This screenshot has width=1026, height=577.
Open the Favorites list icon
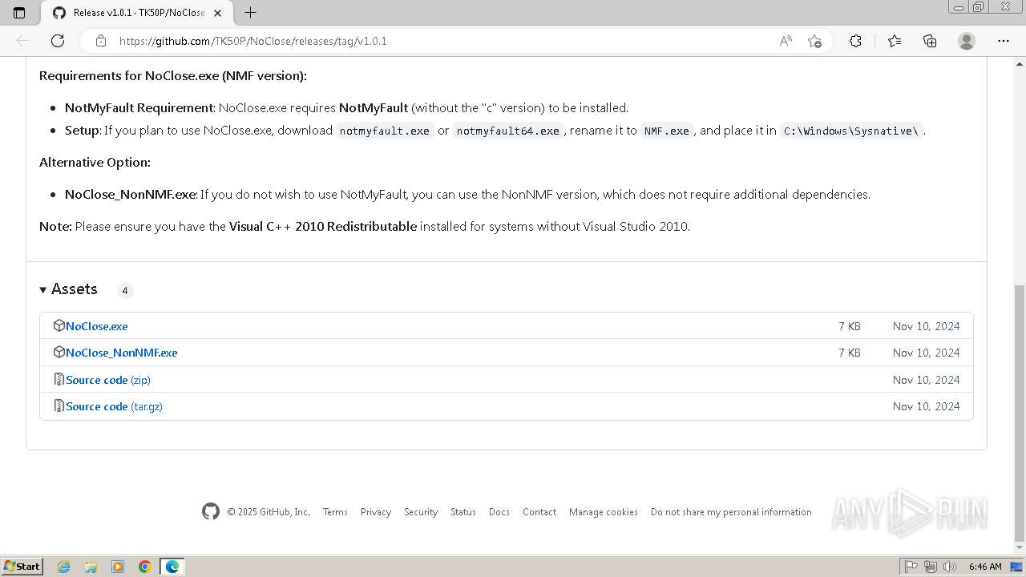[x=895, y=41]
